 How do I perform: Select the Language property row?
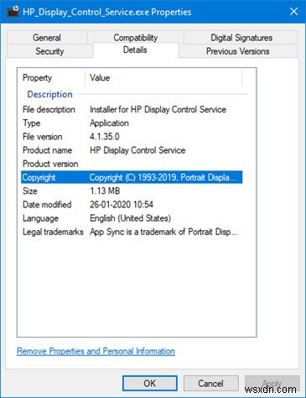pos(132,218)
